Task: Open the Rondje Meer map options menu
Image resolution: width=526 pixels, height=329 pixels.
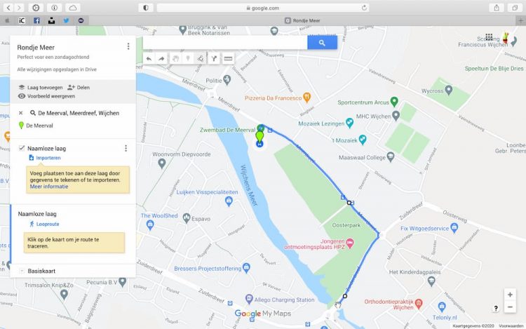Action: 128,46
